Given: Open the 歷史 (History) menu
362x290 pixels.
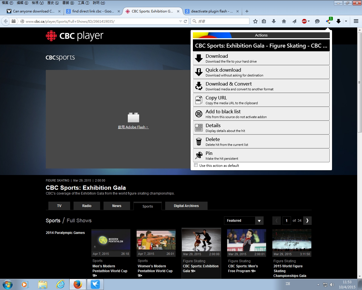Looking at the screenshot, I should pyautogui.click(x=53, y=3).
